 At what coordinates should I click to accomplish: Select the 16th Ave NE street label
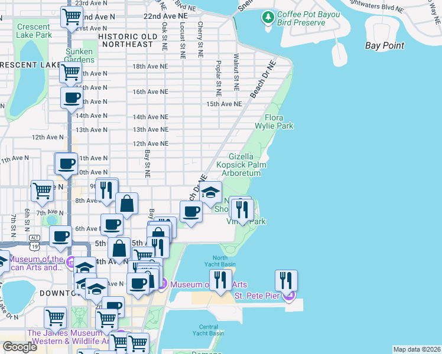[150, 91]
